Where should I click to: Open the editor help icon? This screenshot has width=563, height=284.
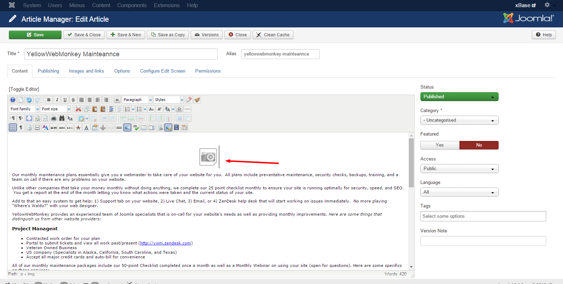[x=13, y=100]
